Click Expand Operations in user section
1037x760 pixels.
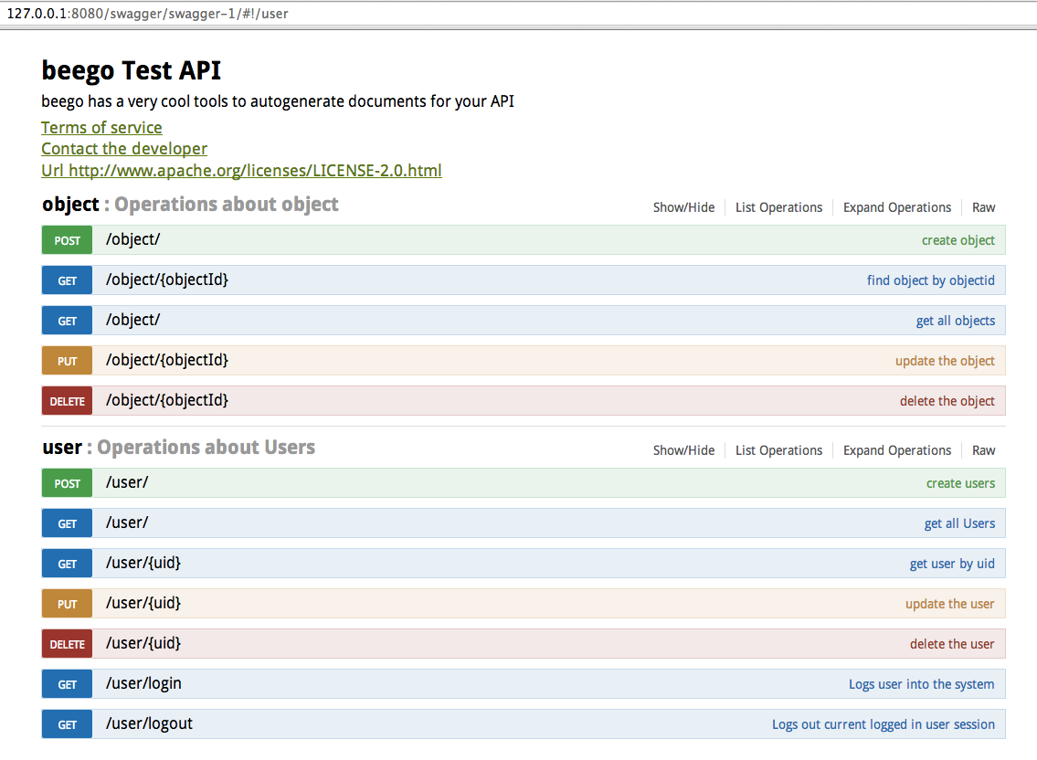897,450
